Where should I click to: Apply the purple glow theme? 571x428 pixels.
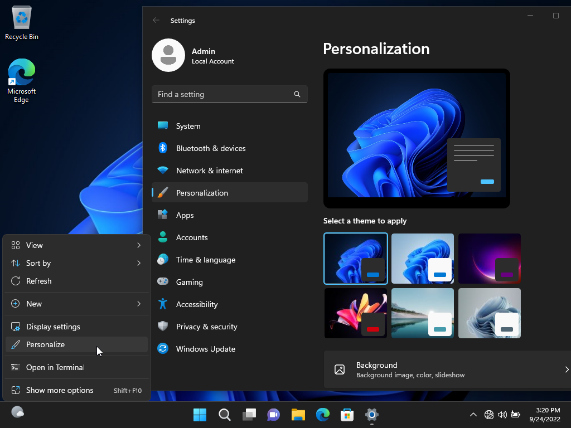(490, 259)
